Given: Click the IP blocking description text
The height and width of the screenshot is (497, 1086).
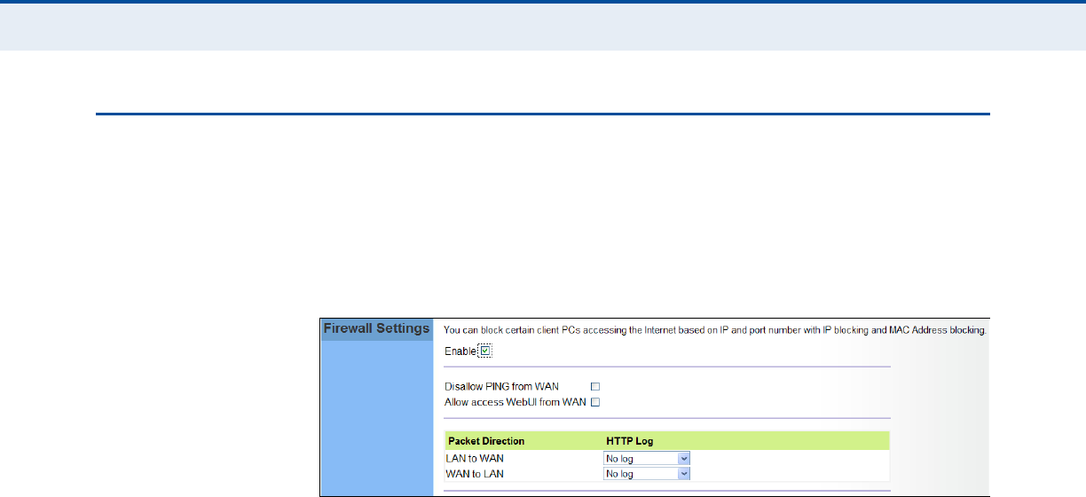Looking at the screenshot, I should 715,330.
